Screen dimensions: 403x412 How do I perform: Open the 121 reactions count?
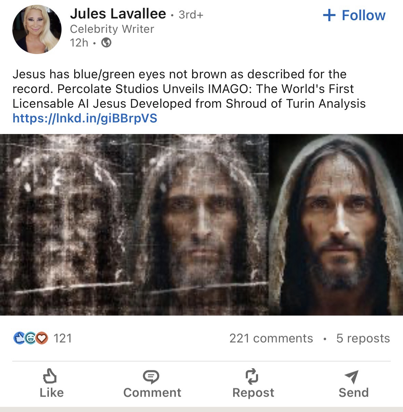[63, 338]
